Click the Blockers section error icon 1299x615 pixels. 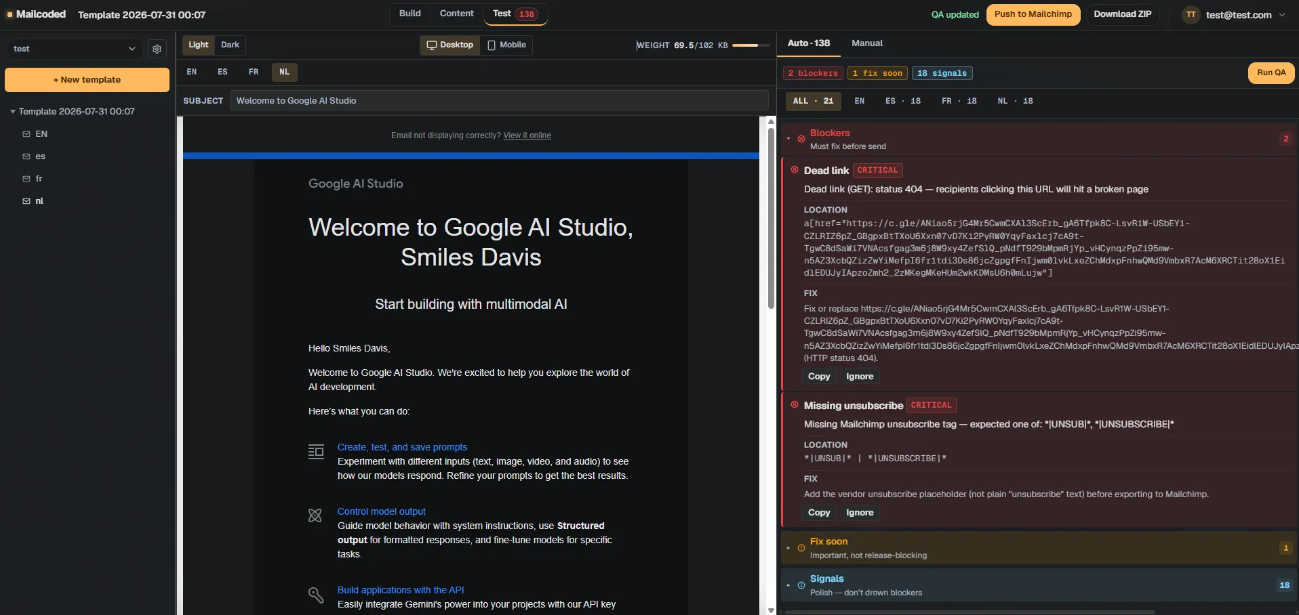coord(801,139)
